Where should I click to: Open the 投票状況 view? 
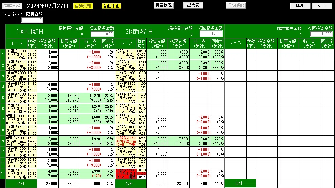[x=164, y=5]
